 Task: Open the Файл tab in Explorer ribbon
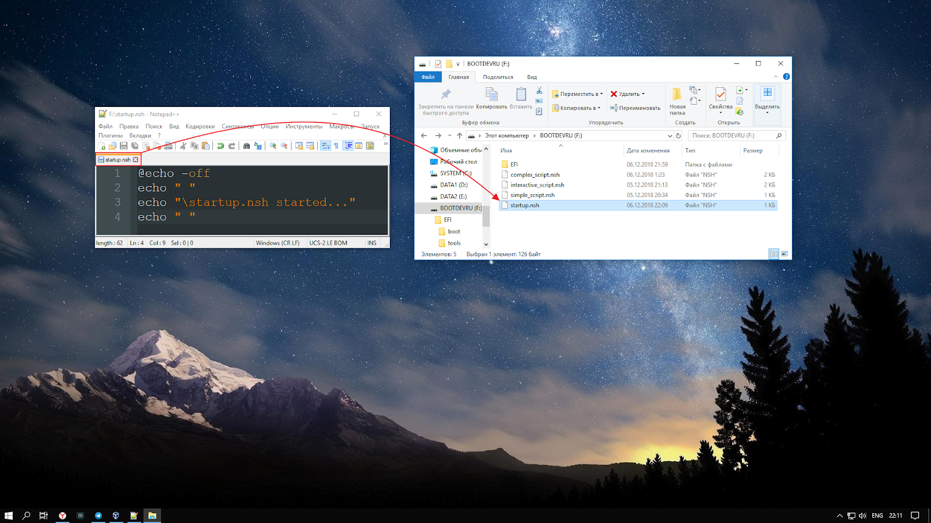point(428,77)
